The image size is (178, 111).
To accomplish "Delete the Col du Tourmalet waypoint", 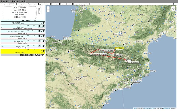I will tap(44, 36).
